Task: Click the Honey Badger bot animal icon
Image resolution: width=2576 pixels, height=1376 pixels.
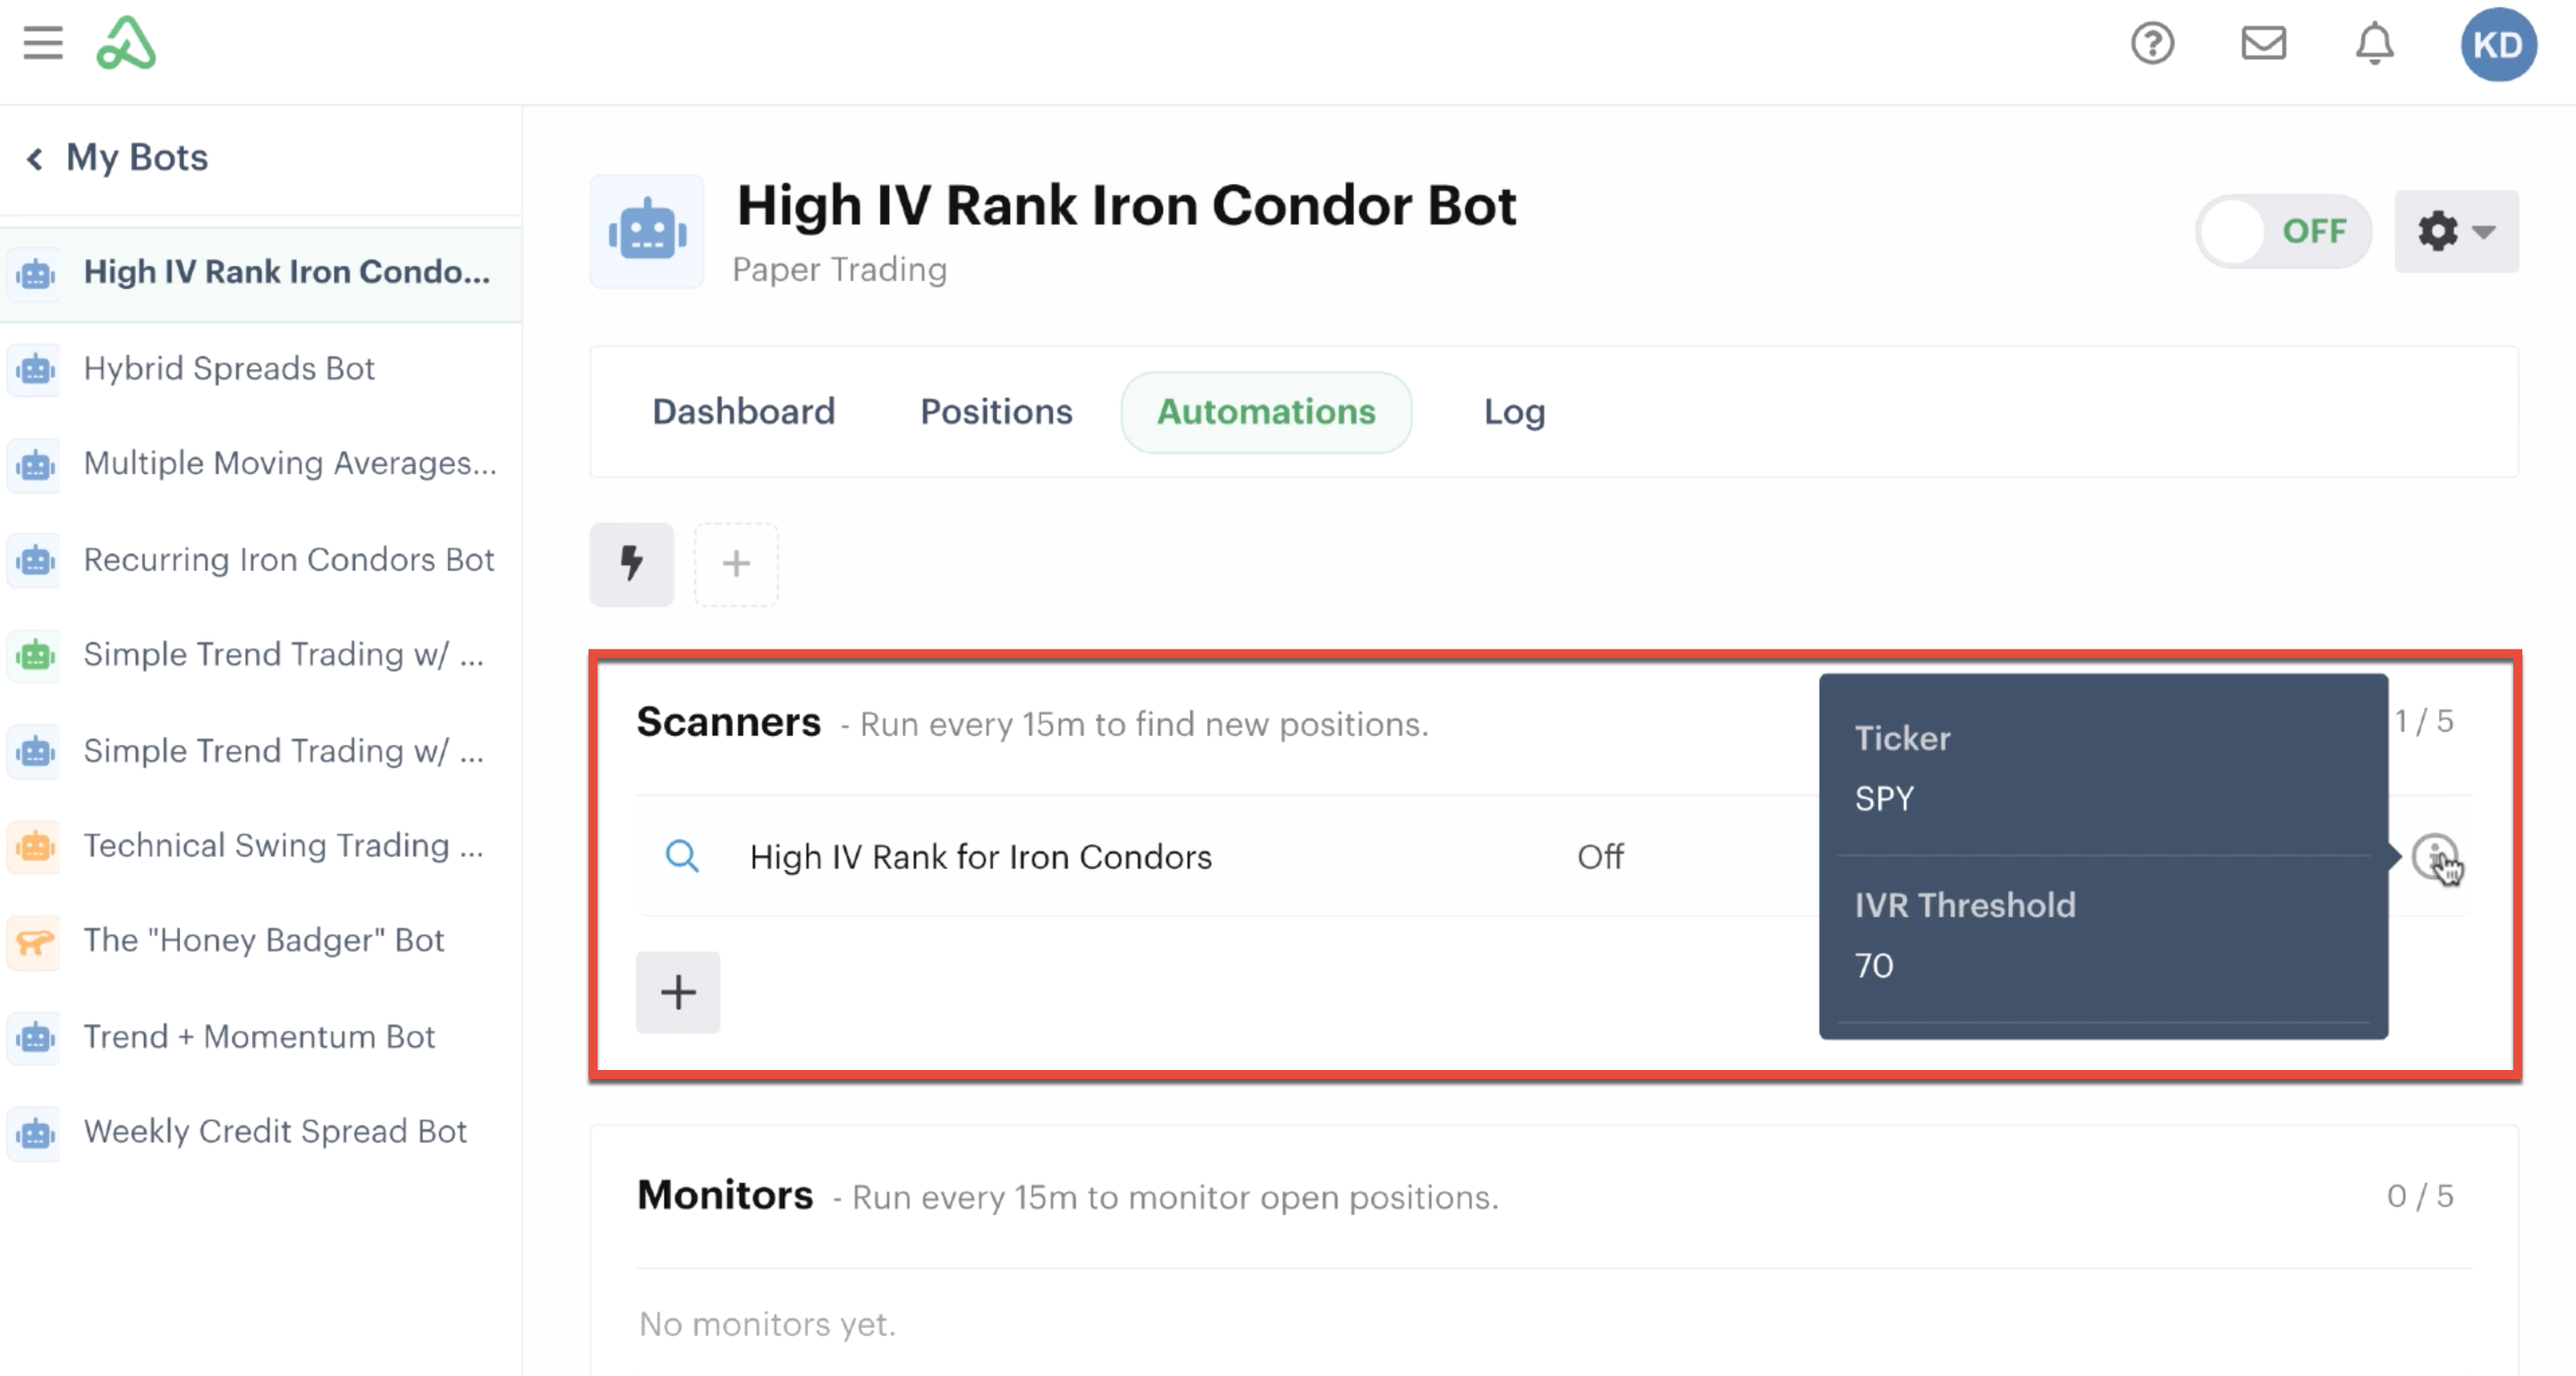Action: click(36, 941)
